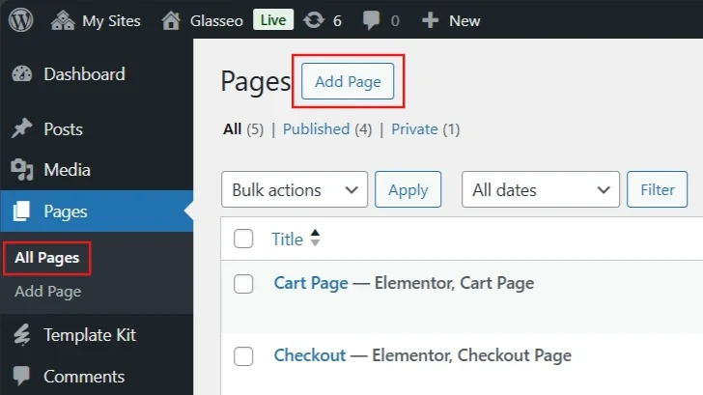The width and height of the screenshot is (703, 395).
Task: Select the Checkout row checkbox
Action: pyautogui.click(x=244, y=356)
